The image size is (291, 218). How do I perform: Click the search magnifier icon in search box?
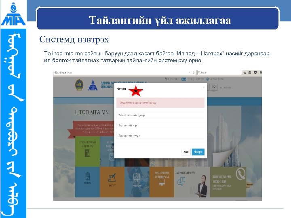coord(199,73)
